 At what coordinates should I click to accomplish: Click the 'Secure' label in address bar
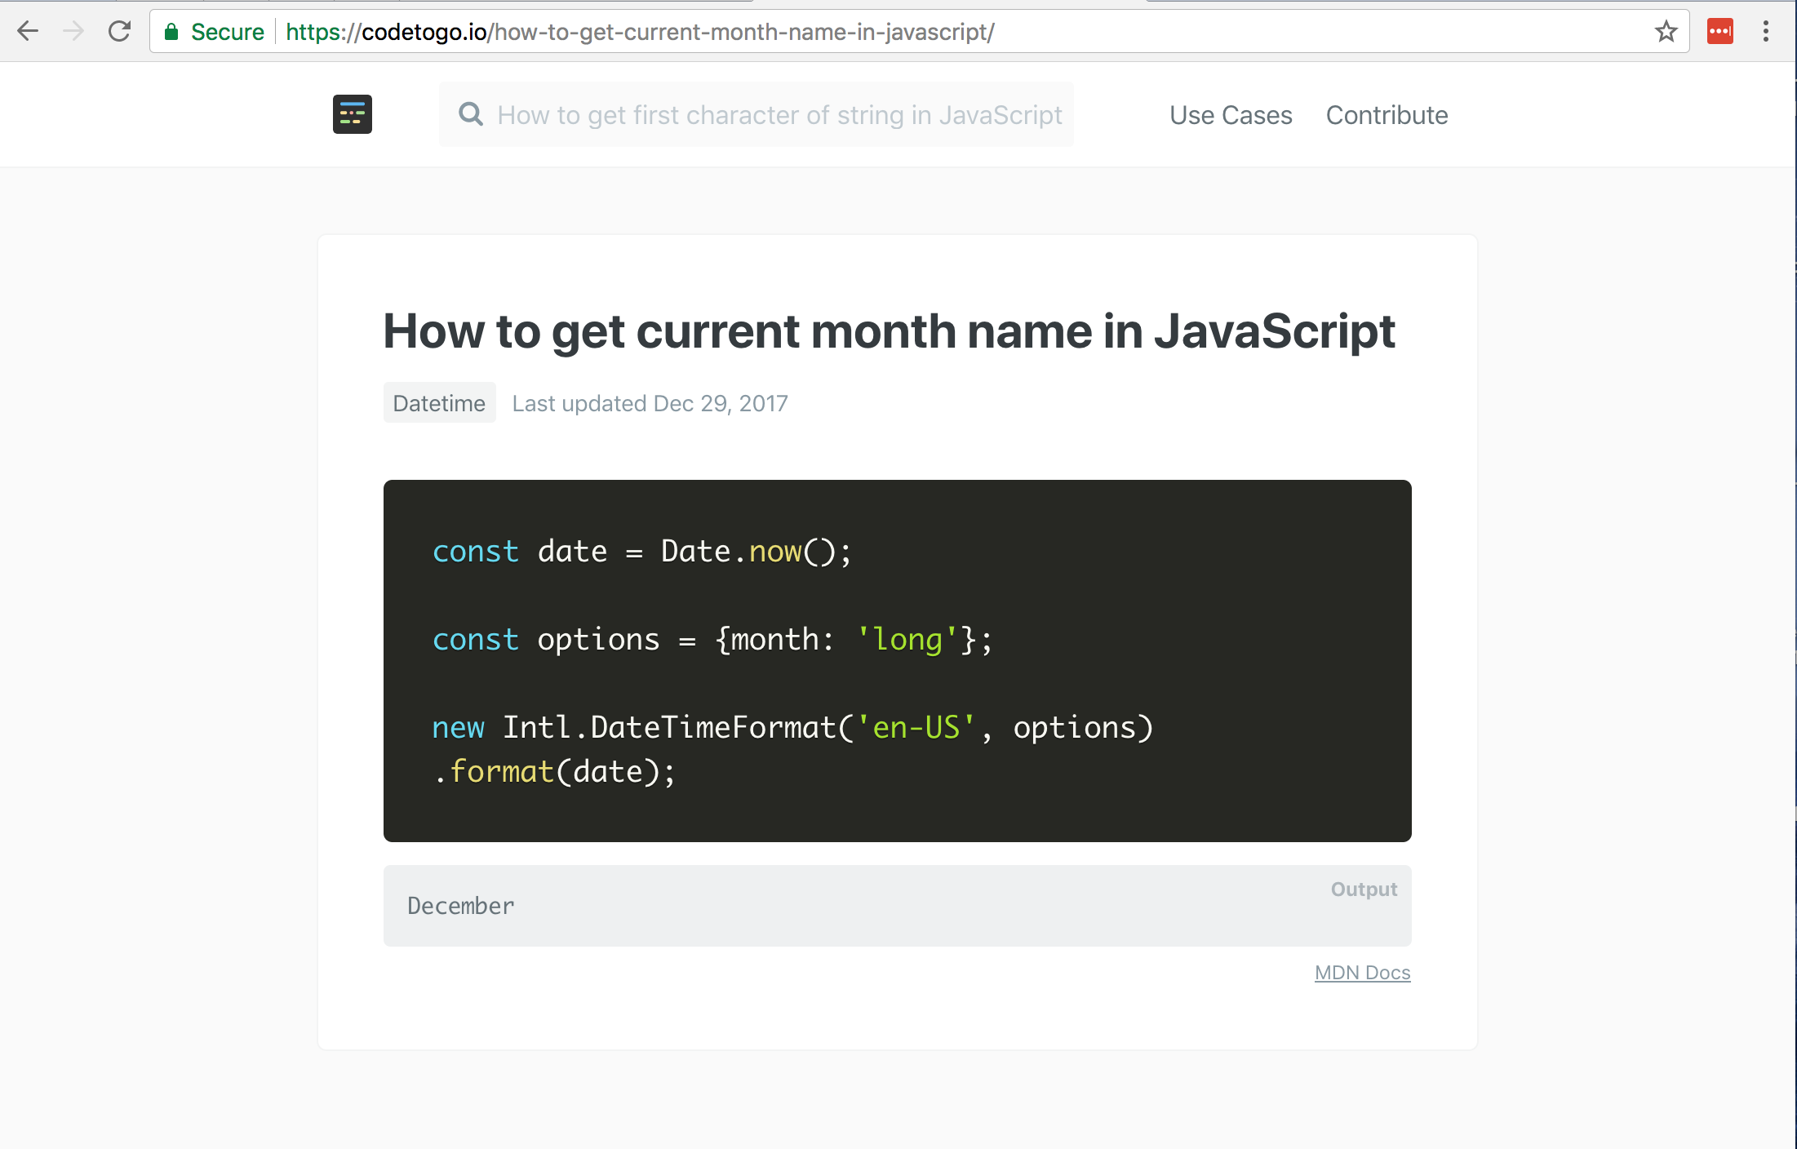227,32
